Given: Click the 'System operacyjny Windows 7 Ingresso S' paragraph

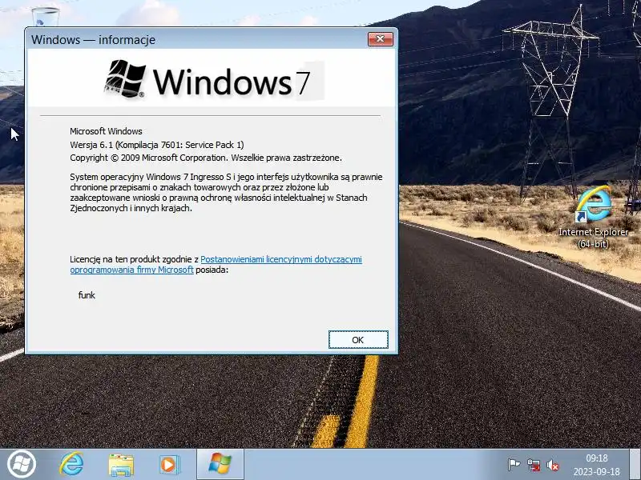Looking at the screenshot, I should coord(226,192).
